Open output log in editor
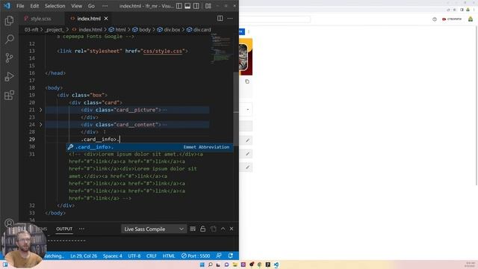 point(213,229)
